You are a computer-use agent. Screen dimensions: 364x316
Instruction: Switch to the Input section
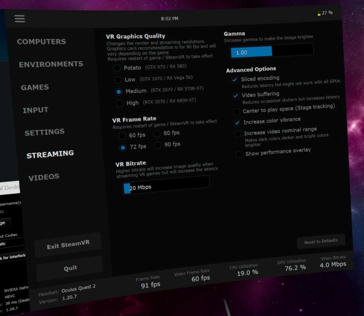[35, 110]
